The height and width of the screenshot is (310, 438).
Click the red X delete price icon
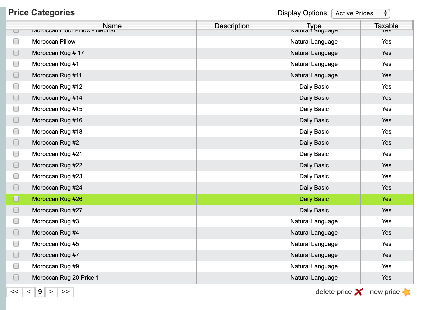click(358, 292)
